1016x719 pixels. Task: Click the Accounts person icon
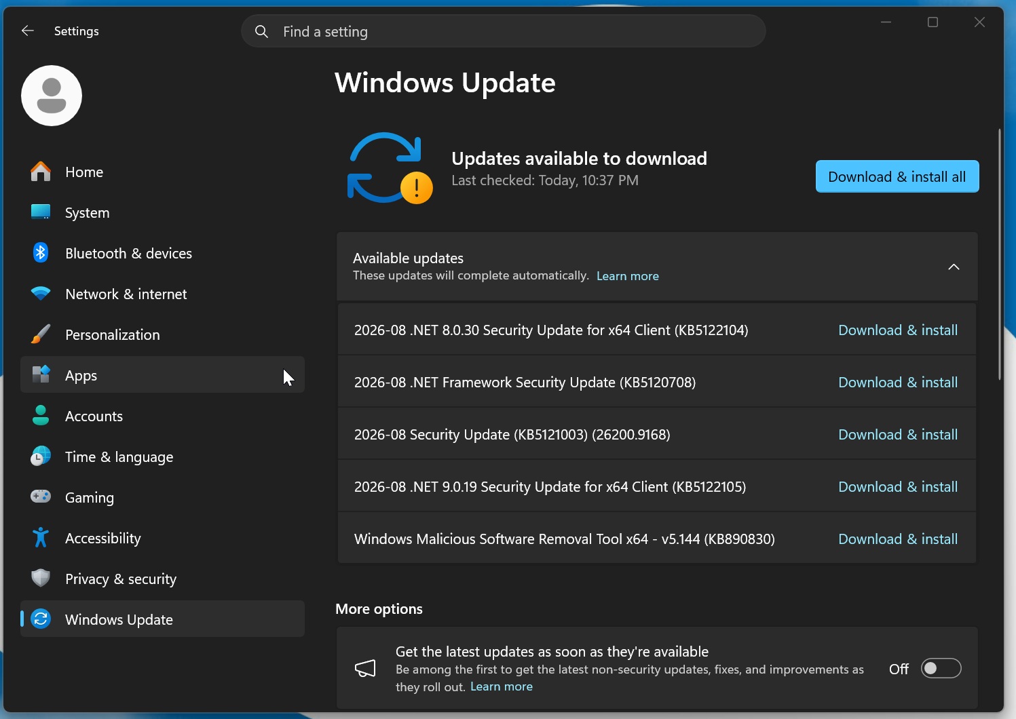[x=41, y=415]
